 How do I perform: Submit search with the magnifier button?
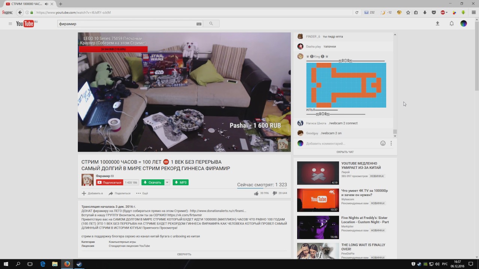pos(211,24)
